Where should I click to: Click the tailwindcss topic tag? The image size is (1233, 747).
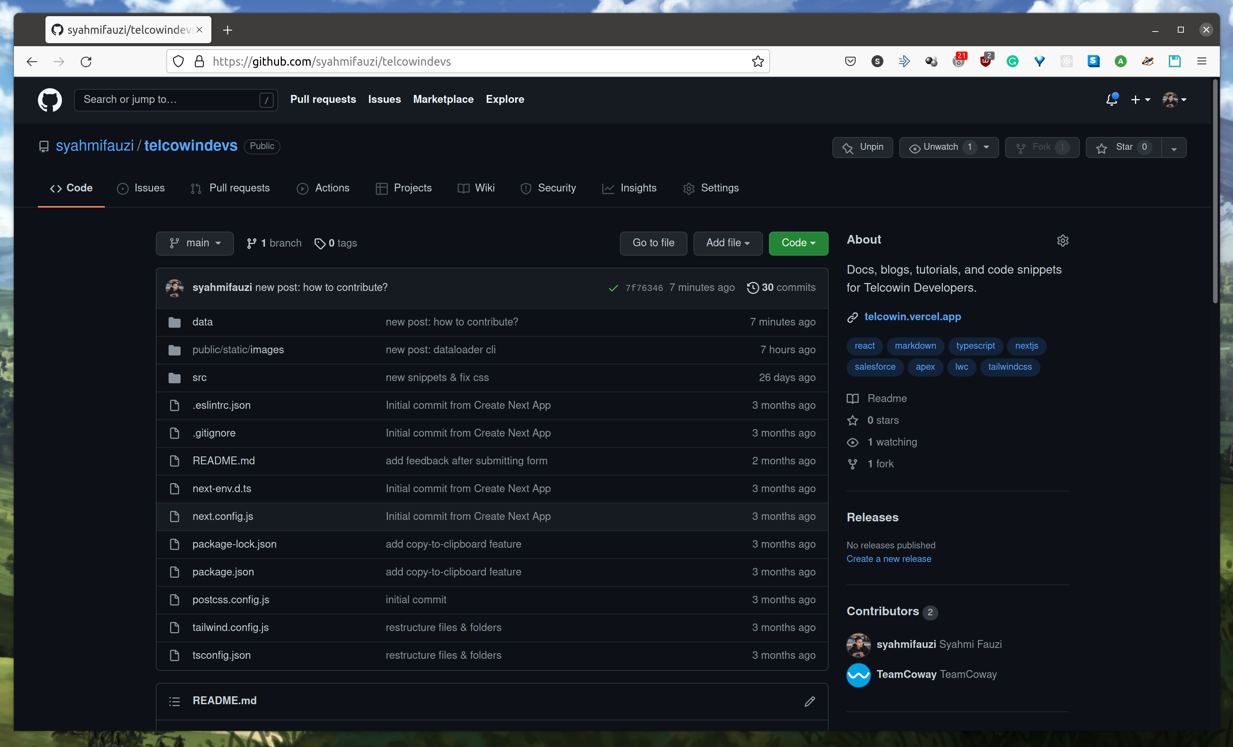(x=1010, y=365)
